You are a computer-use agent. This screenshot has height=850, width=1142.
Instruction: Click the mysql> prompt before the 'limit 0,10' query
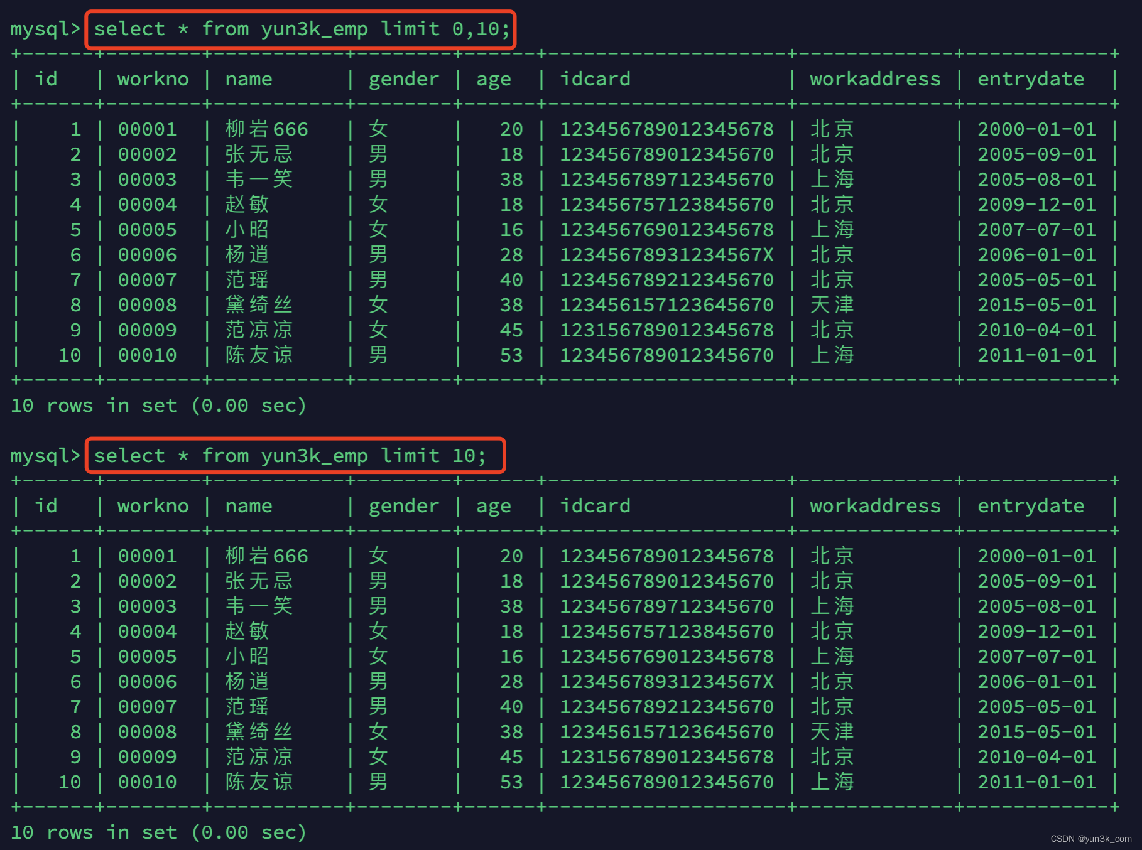(x=45, y=30)
